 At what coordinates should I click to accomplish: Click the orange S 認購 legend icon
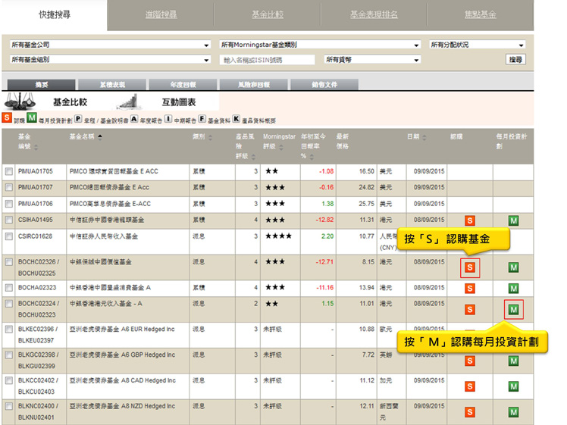coord(7,117)
